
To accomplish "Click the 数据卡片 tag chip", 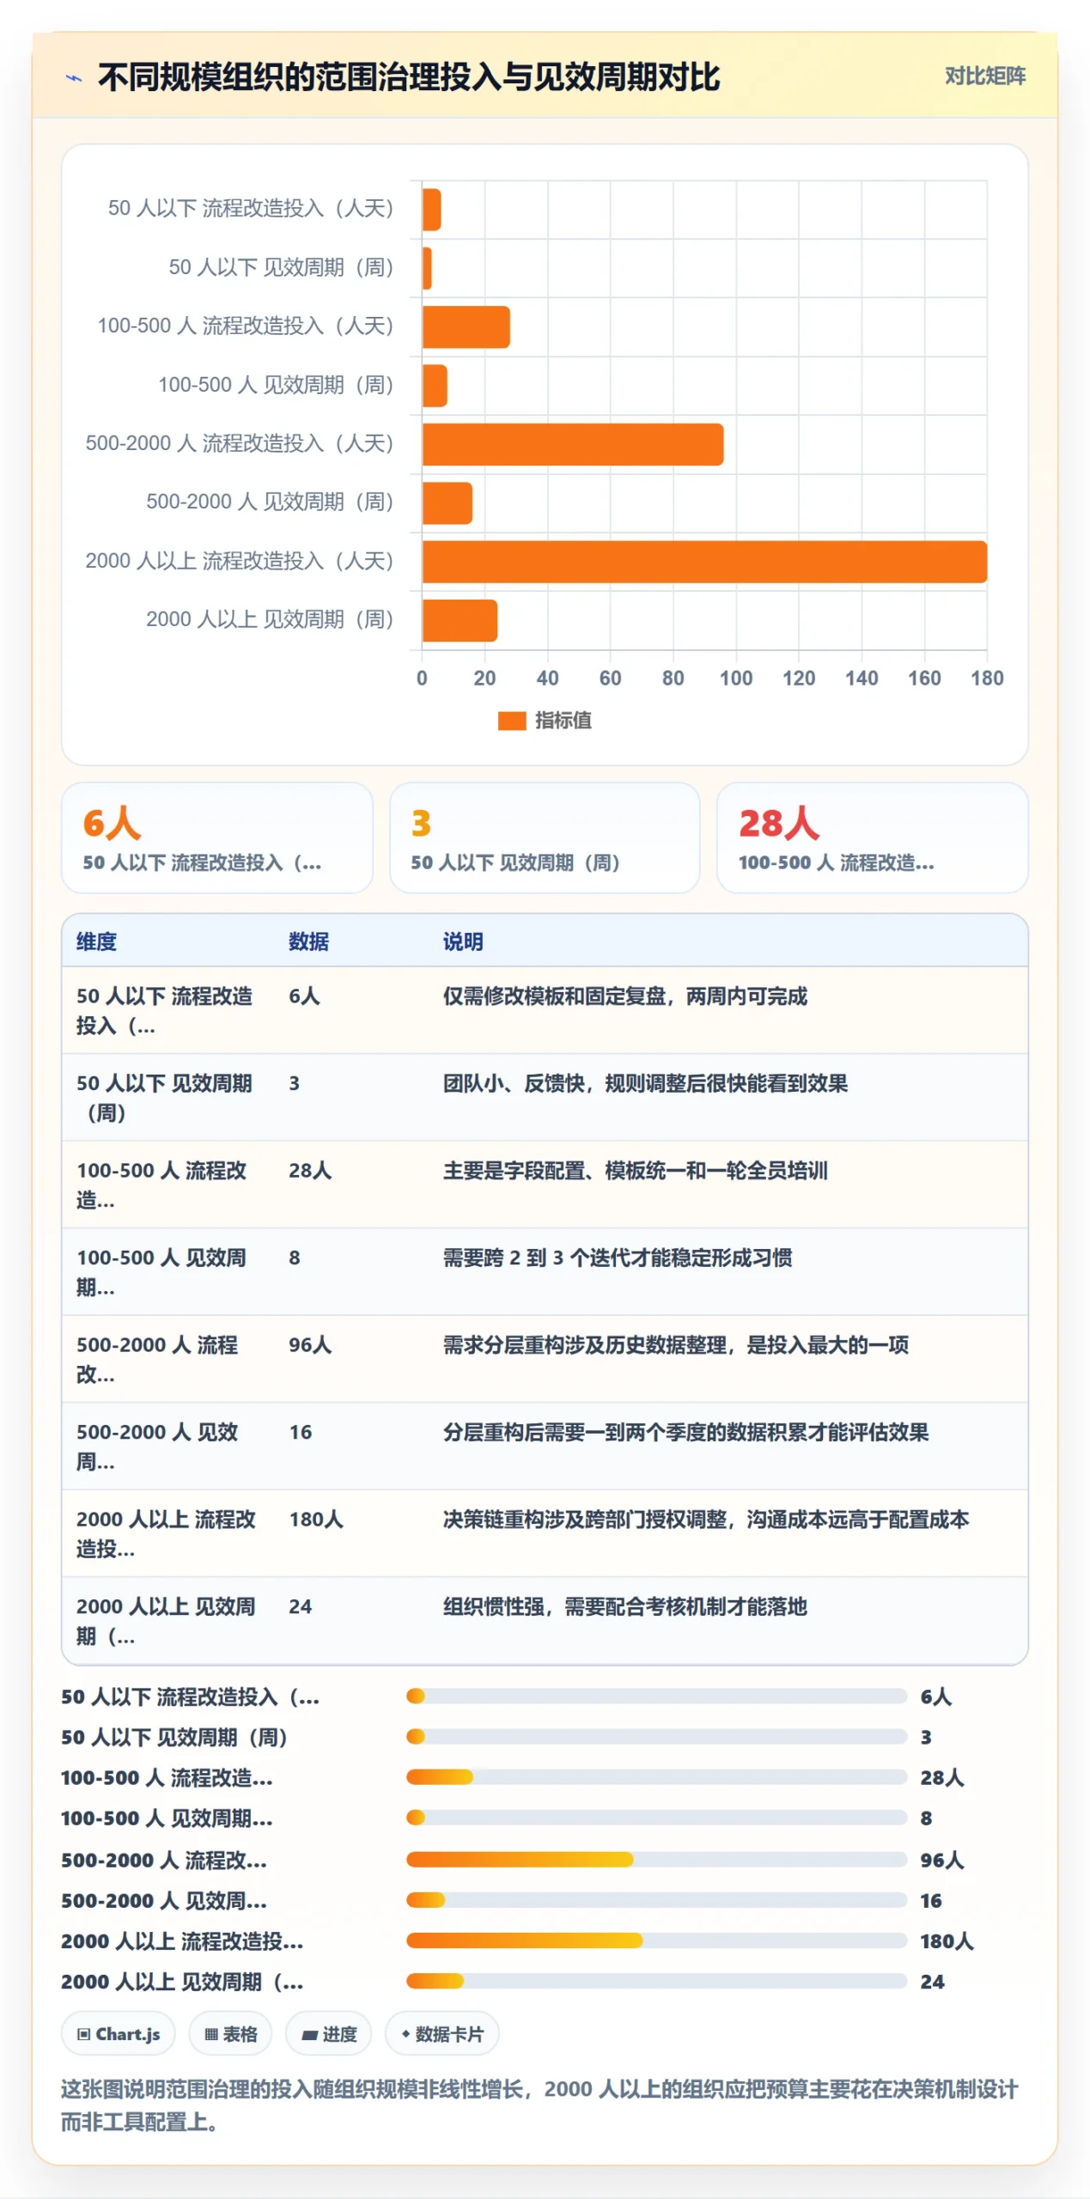I will point(441,2033).
